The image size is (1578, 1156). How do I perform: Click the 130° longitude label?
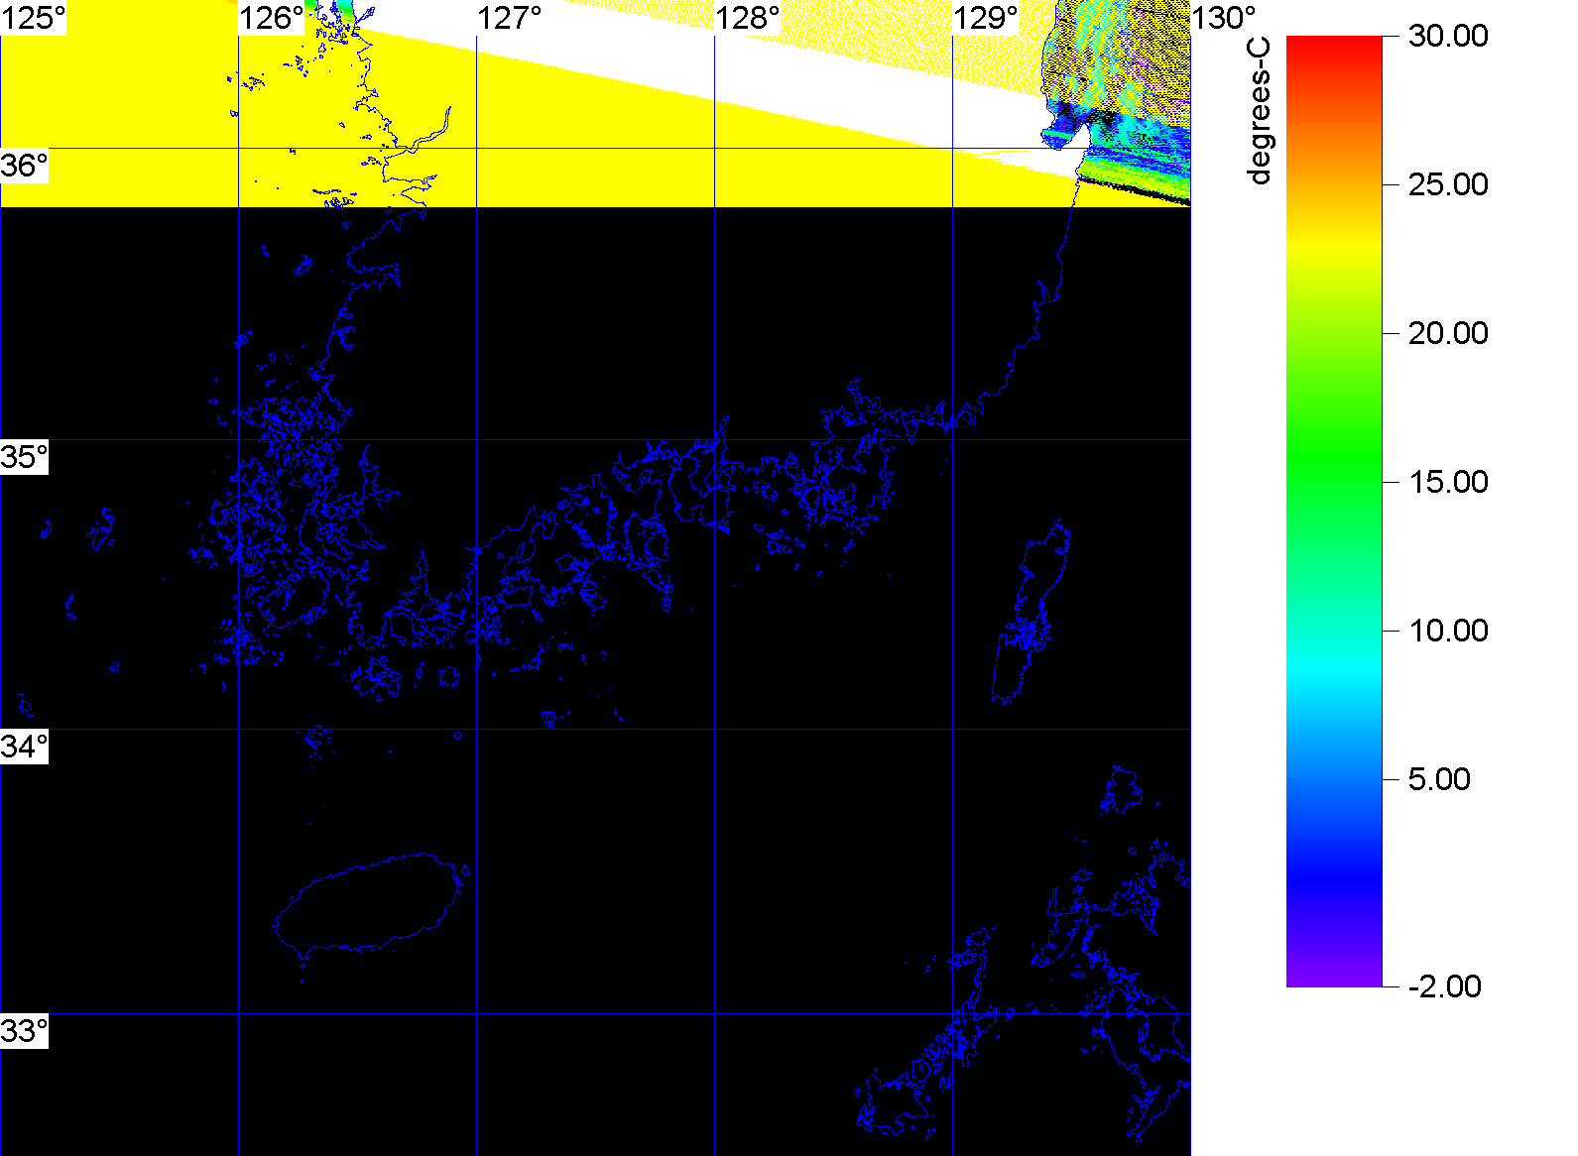point(1224,18)
